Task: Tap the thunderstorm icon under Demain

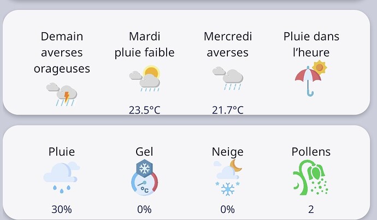Action: tap(62, 94)
